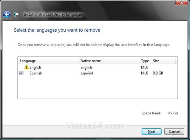Click the language wizard icon in title bar
Screen dimensions: 190x140
pyautogui.click(x=16, y=14)
